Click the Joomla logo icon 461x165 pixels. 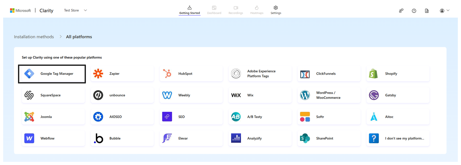29,117
